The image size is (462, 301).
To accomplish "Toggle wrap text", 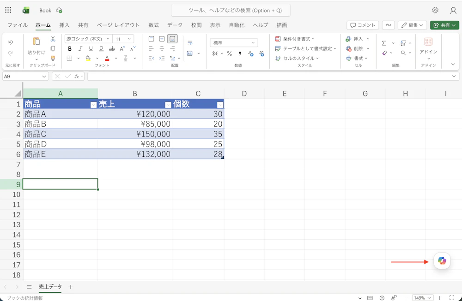I will coord(190,43).
